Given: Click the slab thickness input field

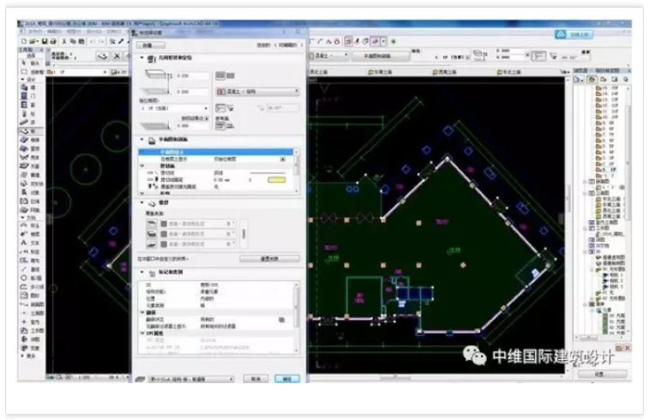Looking at the screenshot, I should [x=192, y=75].
